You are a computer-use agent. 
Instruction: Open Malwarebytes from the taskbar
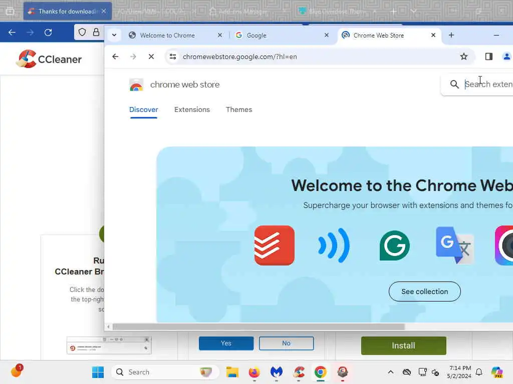click(x=277, y=372)
